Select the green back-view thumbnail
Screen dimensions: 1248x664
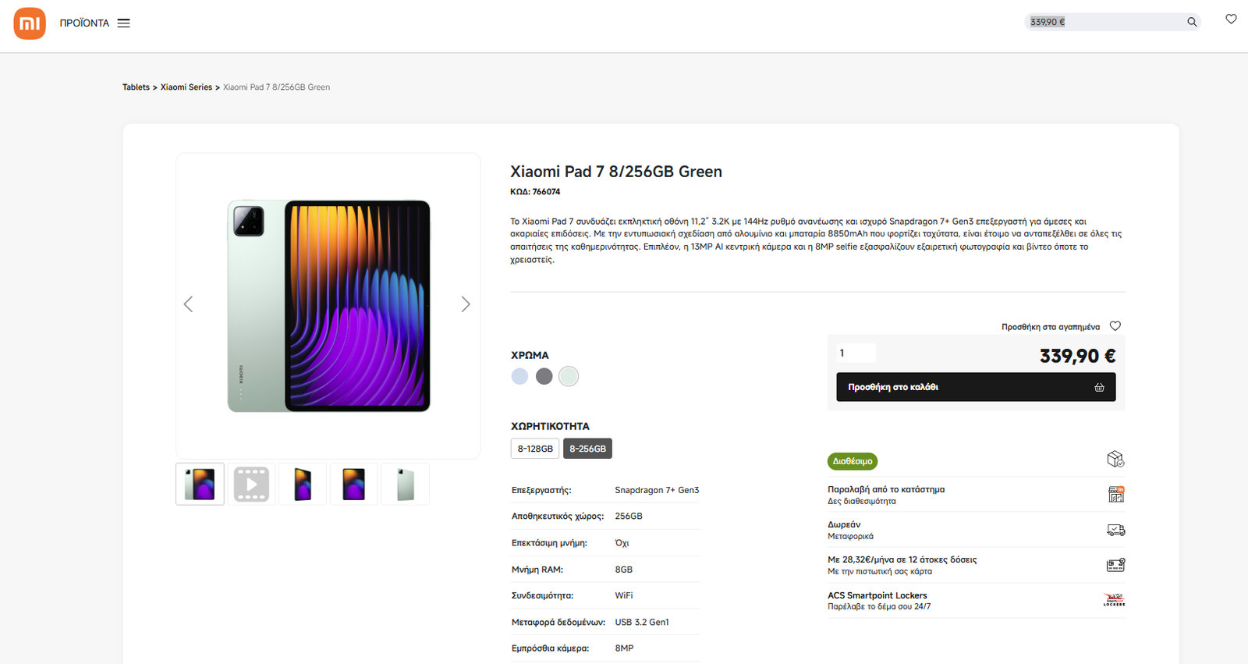(x=406, y=484)
